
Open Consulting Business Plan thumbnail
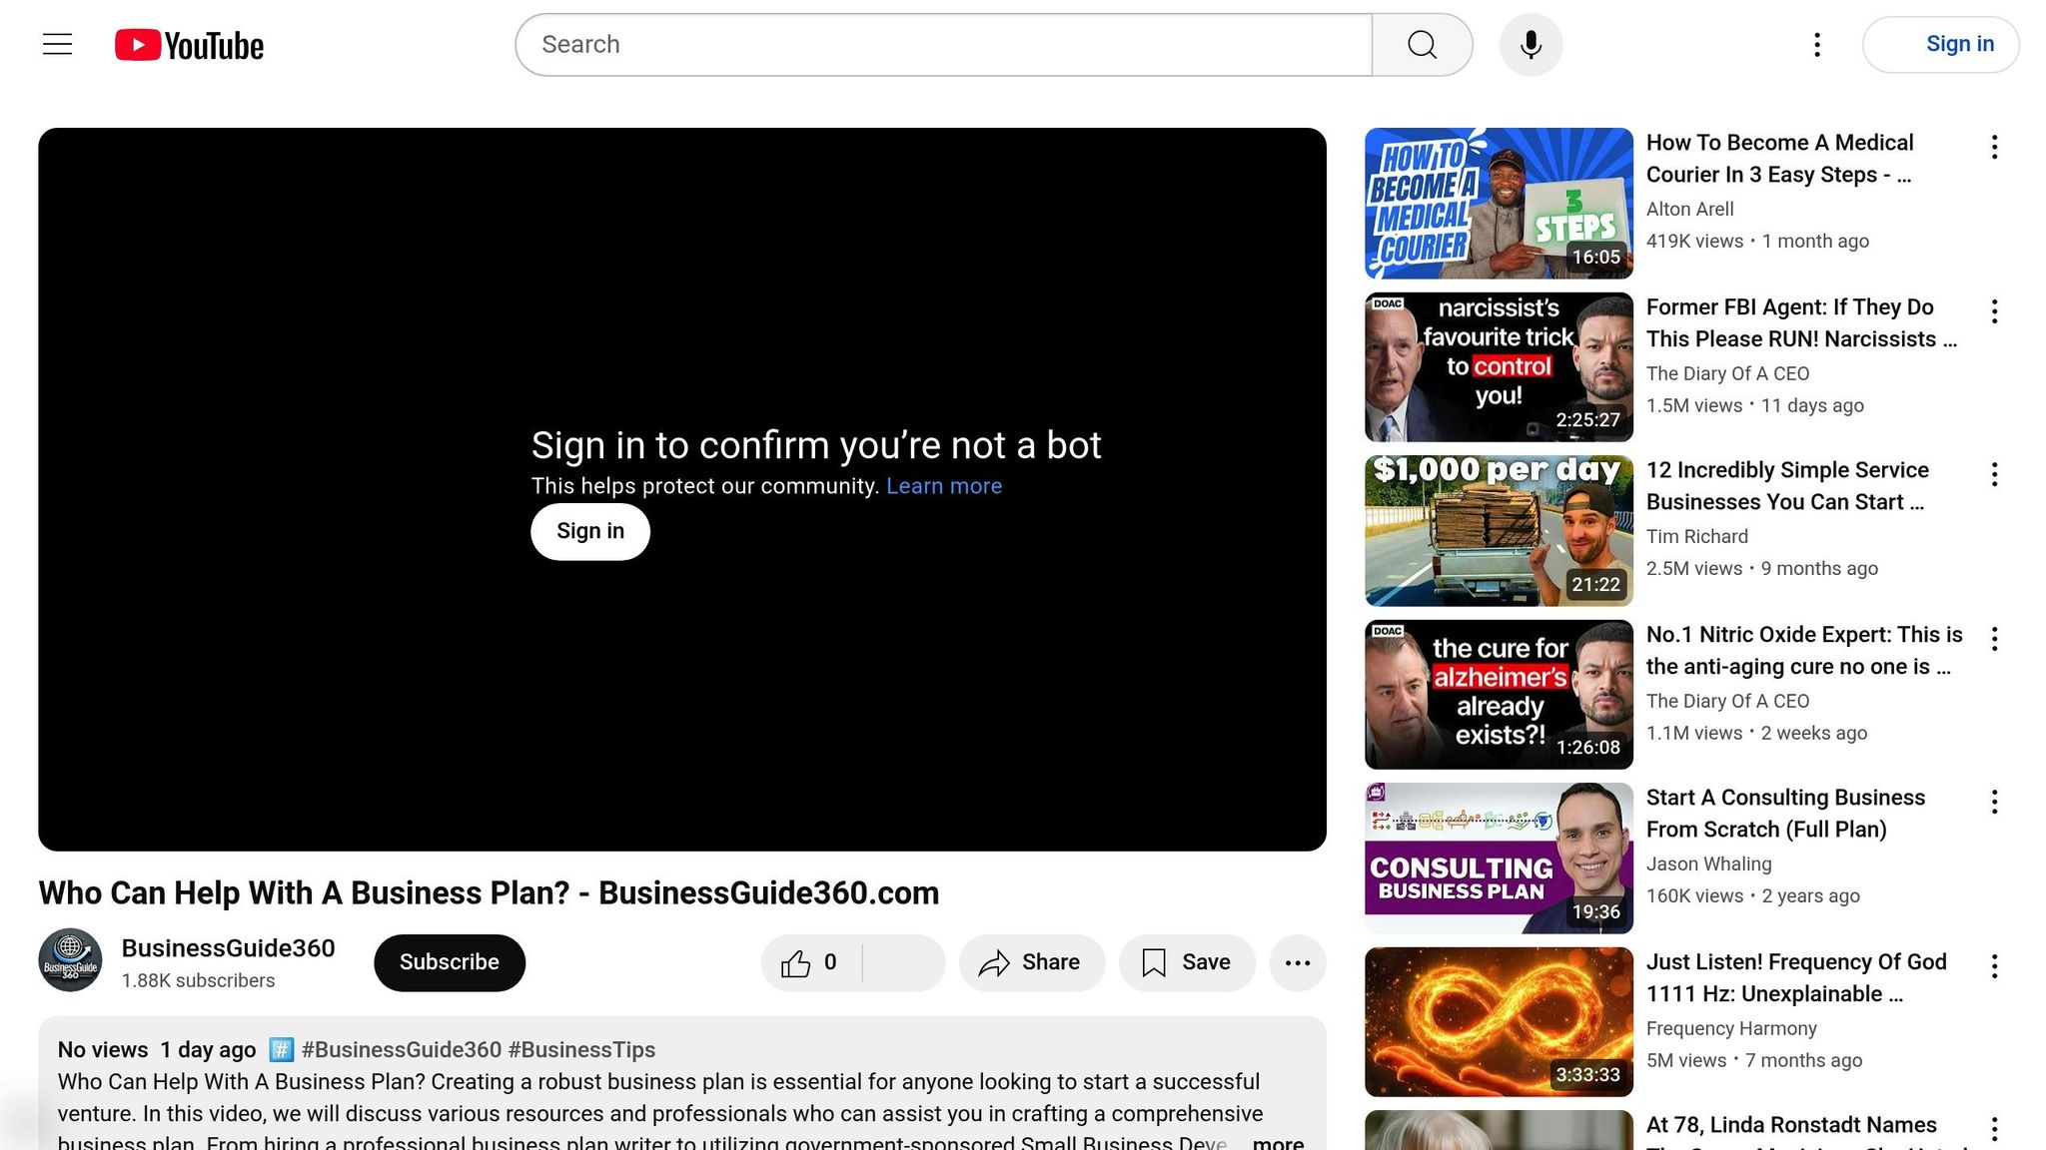click(x=1499, y=859)
